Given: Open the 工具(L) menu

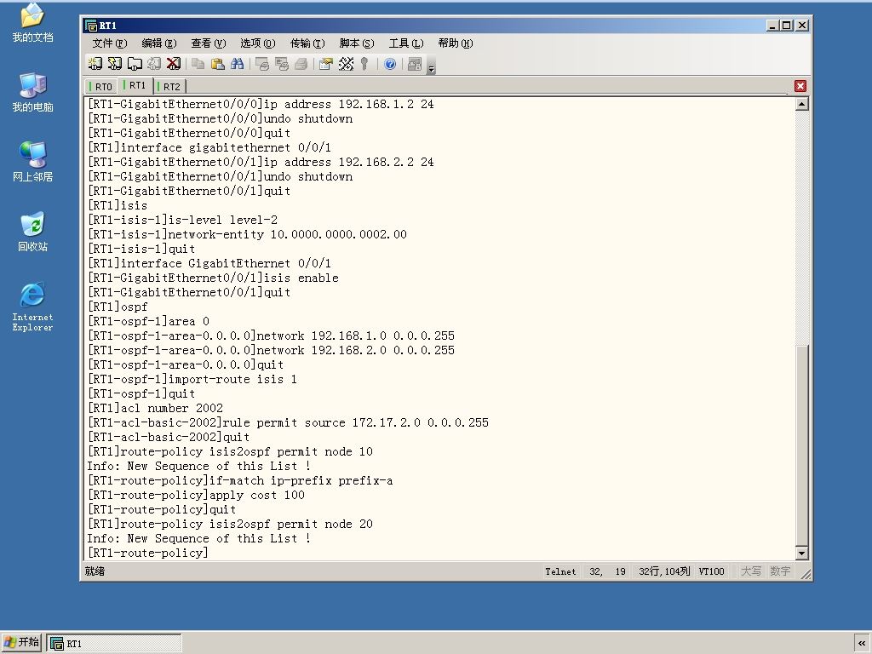Looking at the screenshot, I should [x=406, y=43].
